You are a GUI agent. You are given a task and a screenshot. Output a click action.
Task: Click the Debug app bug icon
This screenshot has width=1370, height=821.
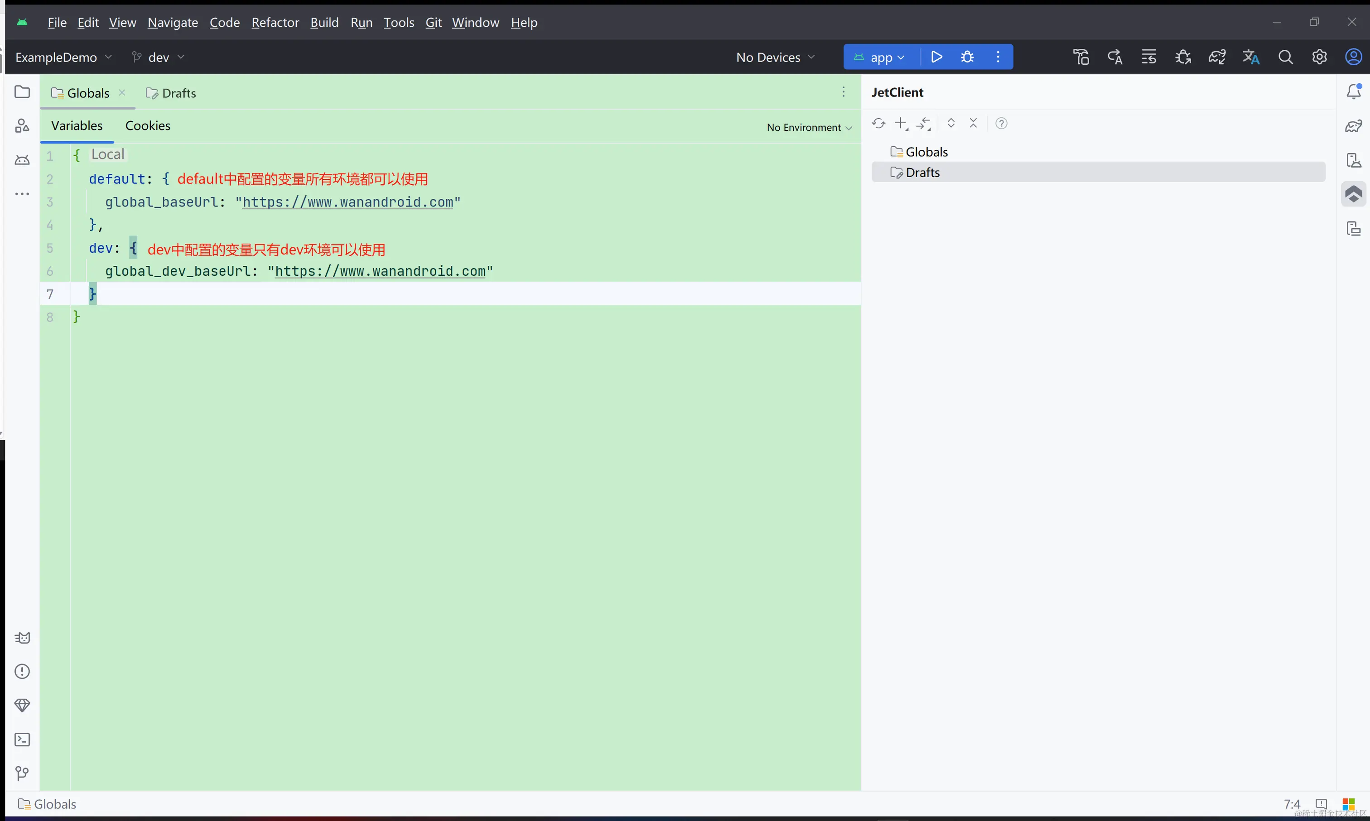point(967,57)
